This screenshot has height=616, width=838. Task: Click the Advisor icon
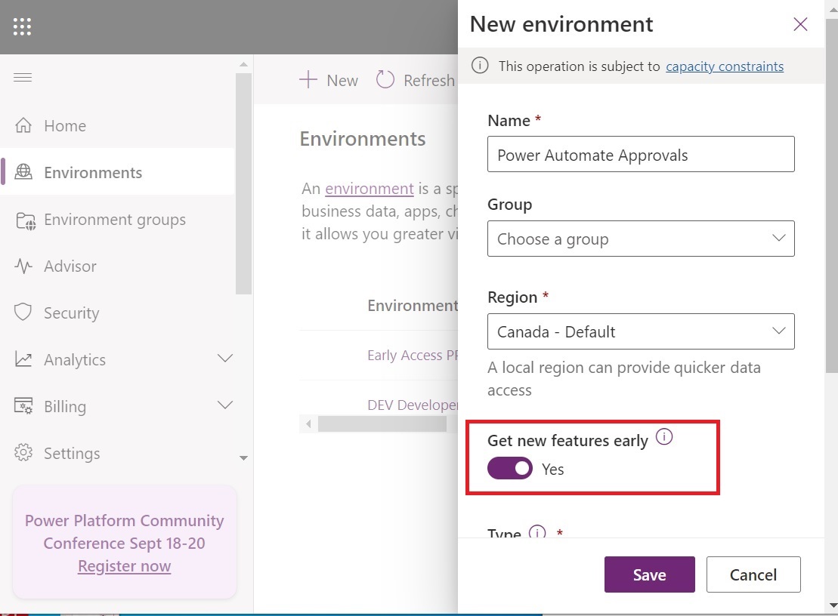(x=23, y=266)
